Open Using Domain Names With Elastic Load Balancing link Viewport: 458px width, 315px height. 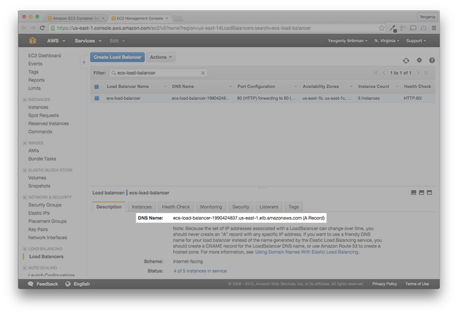(306, 252)
